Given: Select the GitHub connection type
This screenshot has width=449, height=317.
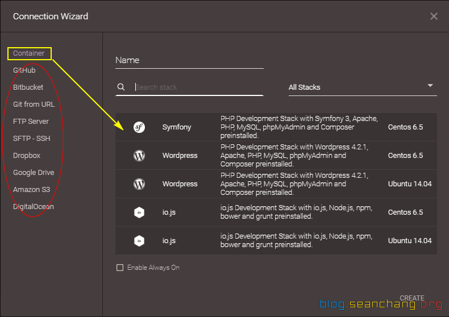Looking at the screenshot, I should tap(24, 70).
